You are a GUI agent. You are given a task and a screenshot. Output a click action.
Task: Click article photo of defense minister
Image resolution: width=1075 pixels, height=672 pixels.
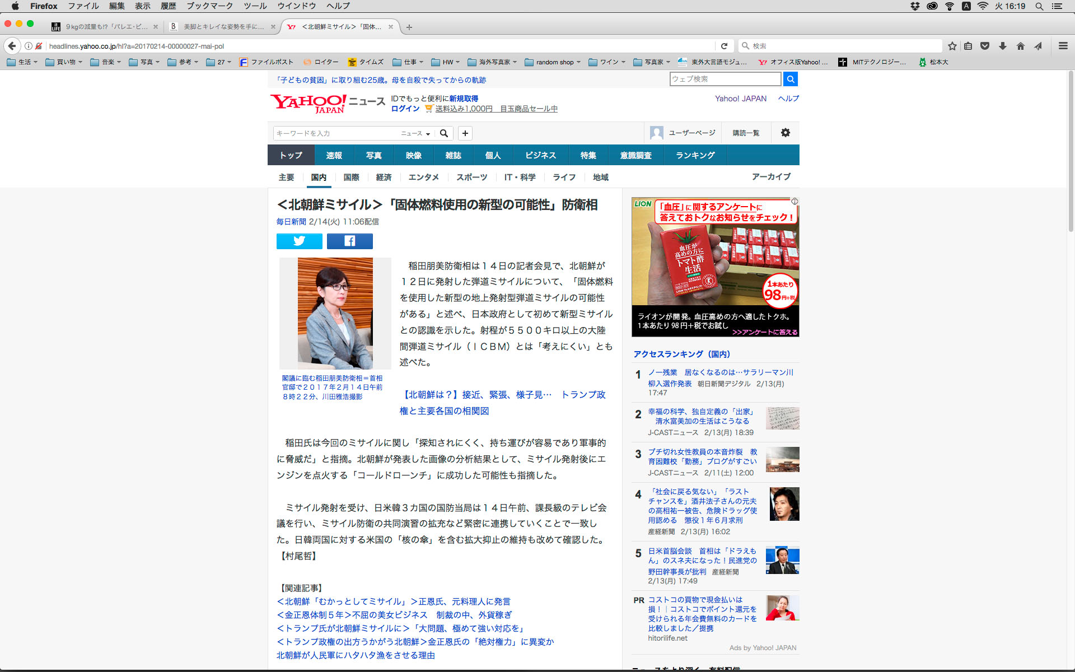pyautogui.click(x=335, y=312)
